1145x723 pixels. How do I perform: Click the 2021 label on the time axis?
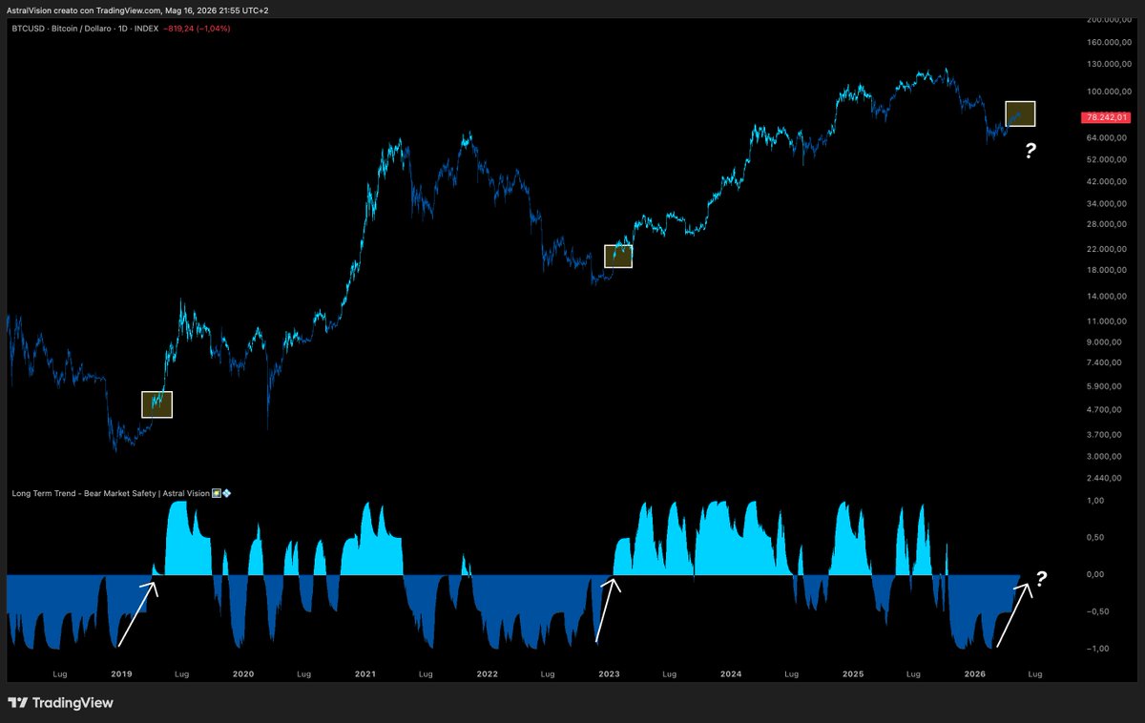click(x=365, y=673)
